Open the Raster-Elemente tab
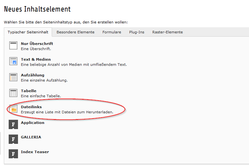This screenshot has height=166, width=249. (x=167, y=32)
